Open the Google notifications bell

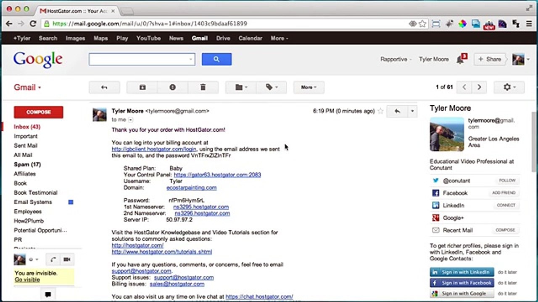pyautogui.click(x=461, y=59)
